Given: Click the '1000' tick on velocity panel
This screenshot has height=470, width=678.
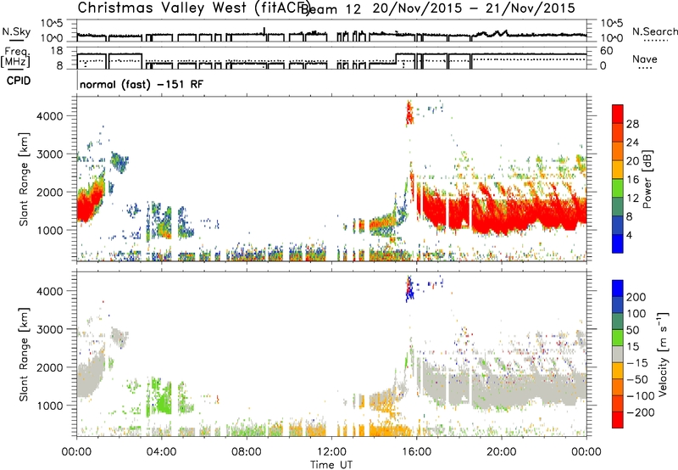Looking at the screenshot, I should coord(49,406).
